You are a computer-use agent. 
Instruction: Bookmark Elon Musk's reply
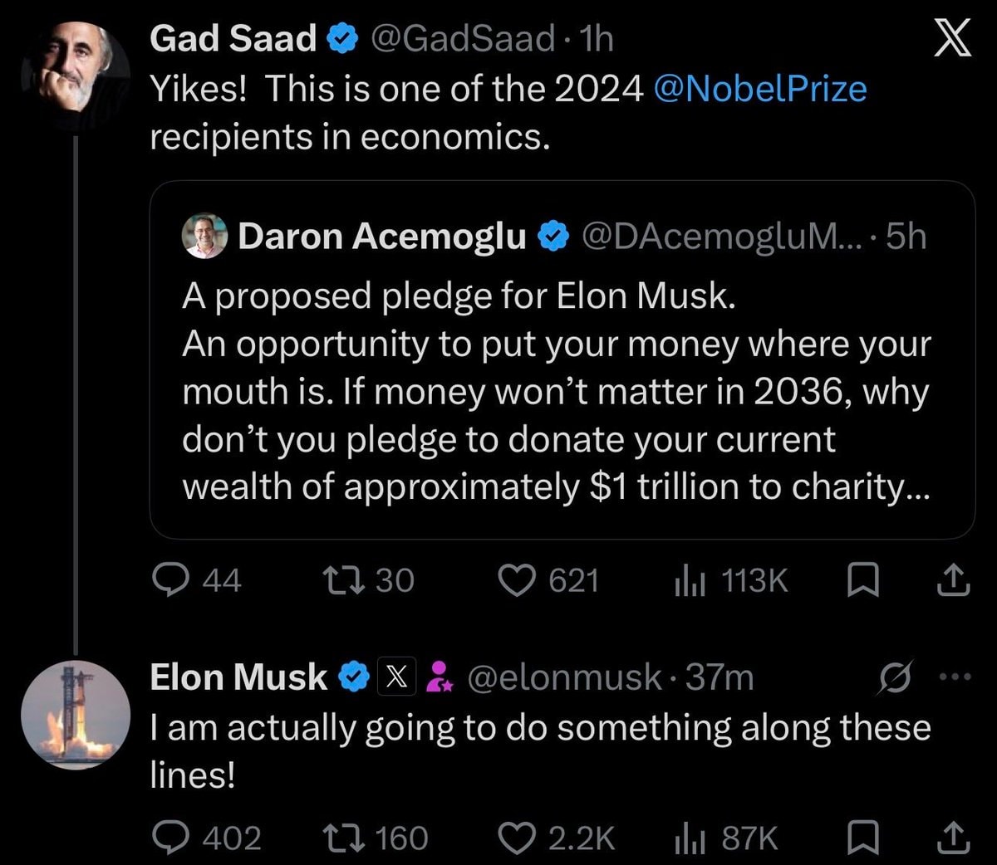[862, 838]
